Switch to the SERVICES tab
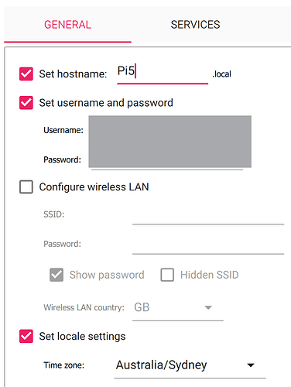This screenshot has height=387, width=291. (x=195, y=25)
